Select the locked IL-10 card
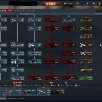Viewport: 102px width, 102px height. point(52,28)
